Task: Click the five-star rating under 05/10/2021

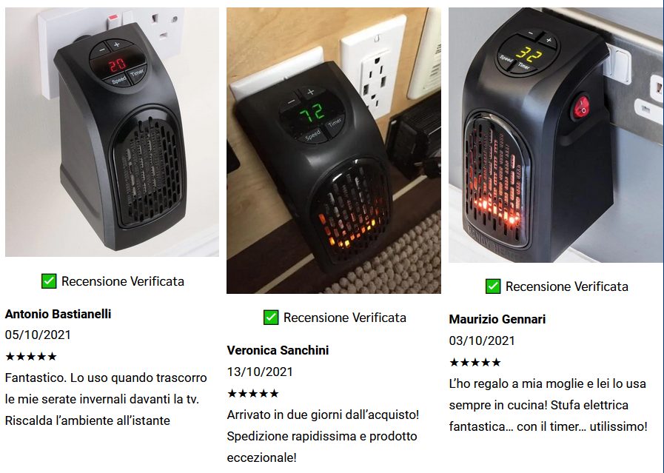Action: pos(31,357)
